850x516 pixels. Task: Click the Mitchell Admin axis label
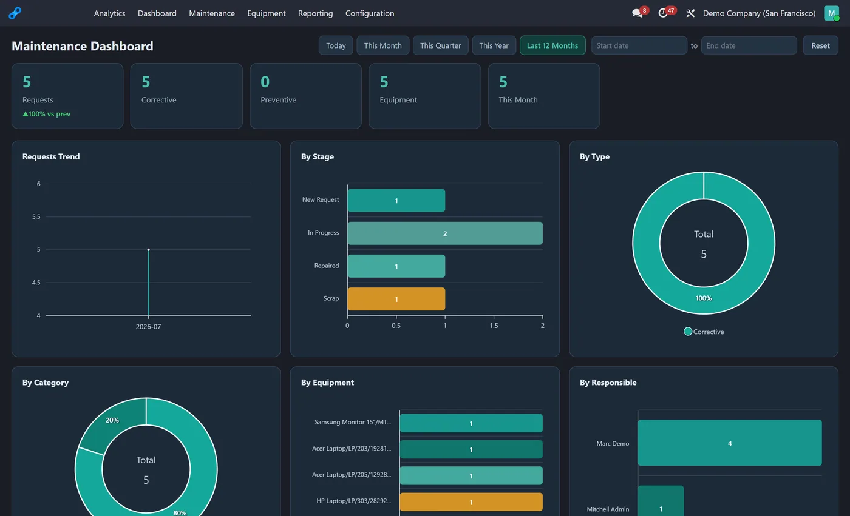[x=608, y=509]
